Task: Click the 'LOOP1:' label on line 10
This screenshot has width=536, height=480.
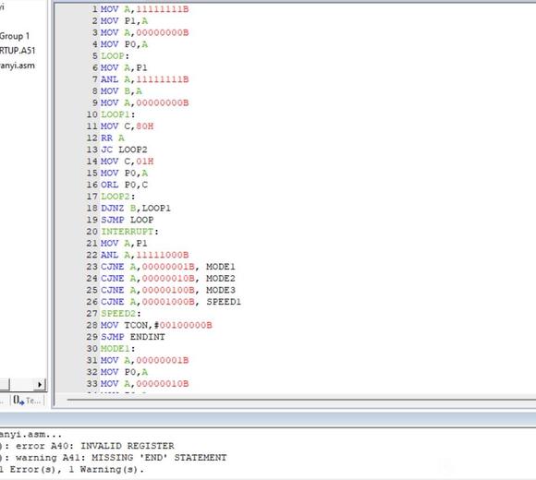Action: (x=118, y=114)
